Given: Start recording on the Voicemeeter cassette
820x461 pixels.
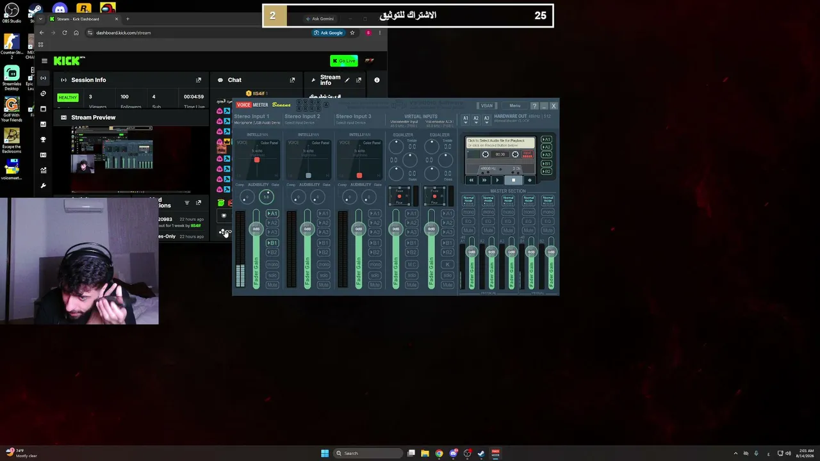Looking at the screenshot, I should (529, 181).
